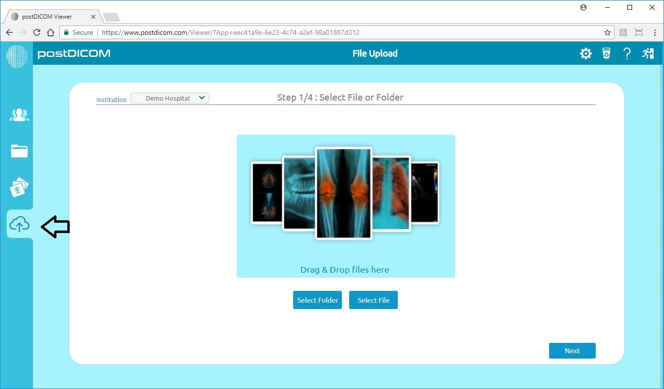This screenshot has width=664, height=389.
Task: Click the Next button
Action: tap(572, 351)
